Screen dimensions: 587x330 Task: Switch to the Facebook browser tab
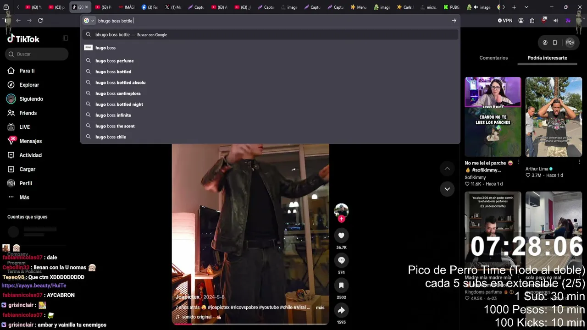coord(150,7)
